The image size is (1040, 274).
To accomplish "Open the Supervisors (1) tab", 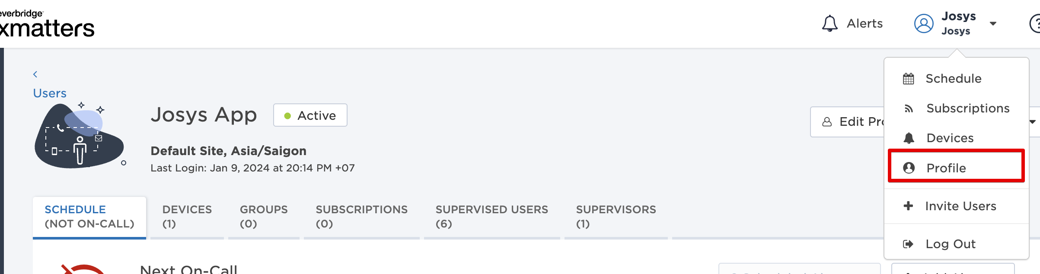I will pyautogui.click(x=616, y=216).
